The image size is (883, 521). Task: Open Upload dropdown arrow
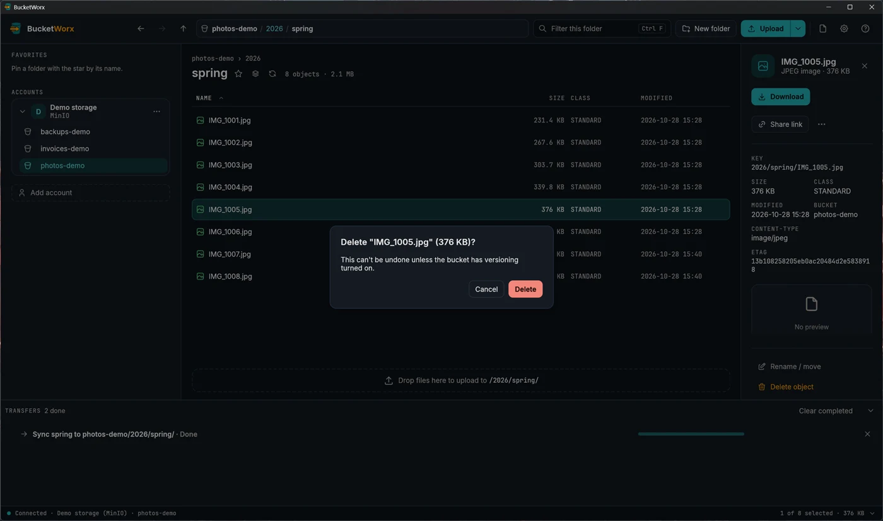(798, 28)
